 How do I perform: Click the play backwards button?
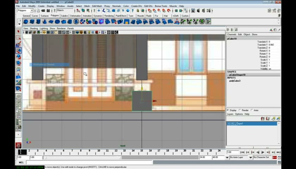[x=258, y=152]
